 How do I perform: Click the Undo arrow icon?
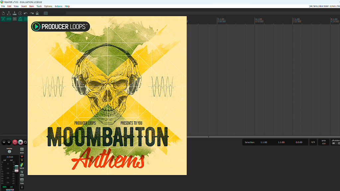(26, 13)
